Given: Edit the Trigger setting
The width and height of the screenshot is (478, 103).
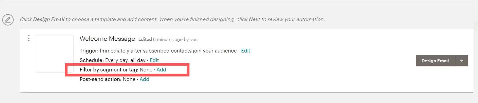Looking at the screenshot, I should 245,51.
